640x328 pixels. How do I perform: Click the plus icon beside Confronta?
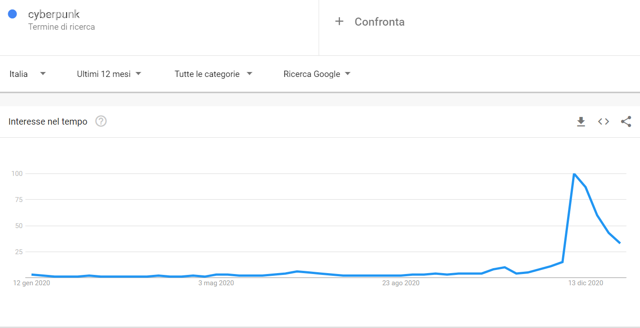[x=339, y=21]
